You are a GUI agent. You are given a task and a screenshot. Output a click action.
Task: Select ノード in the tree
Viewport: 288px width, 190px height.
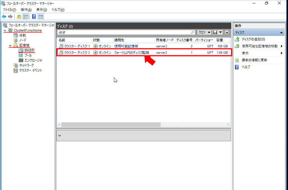click(23, 40)
